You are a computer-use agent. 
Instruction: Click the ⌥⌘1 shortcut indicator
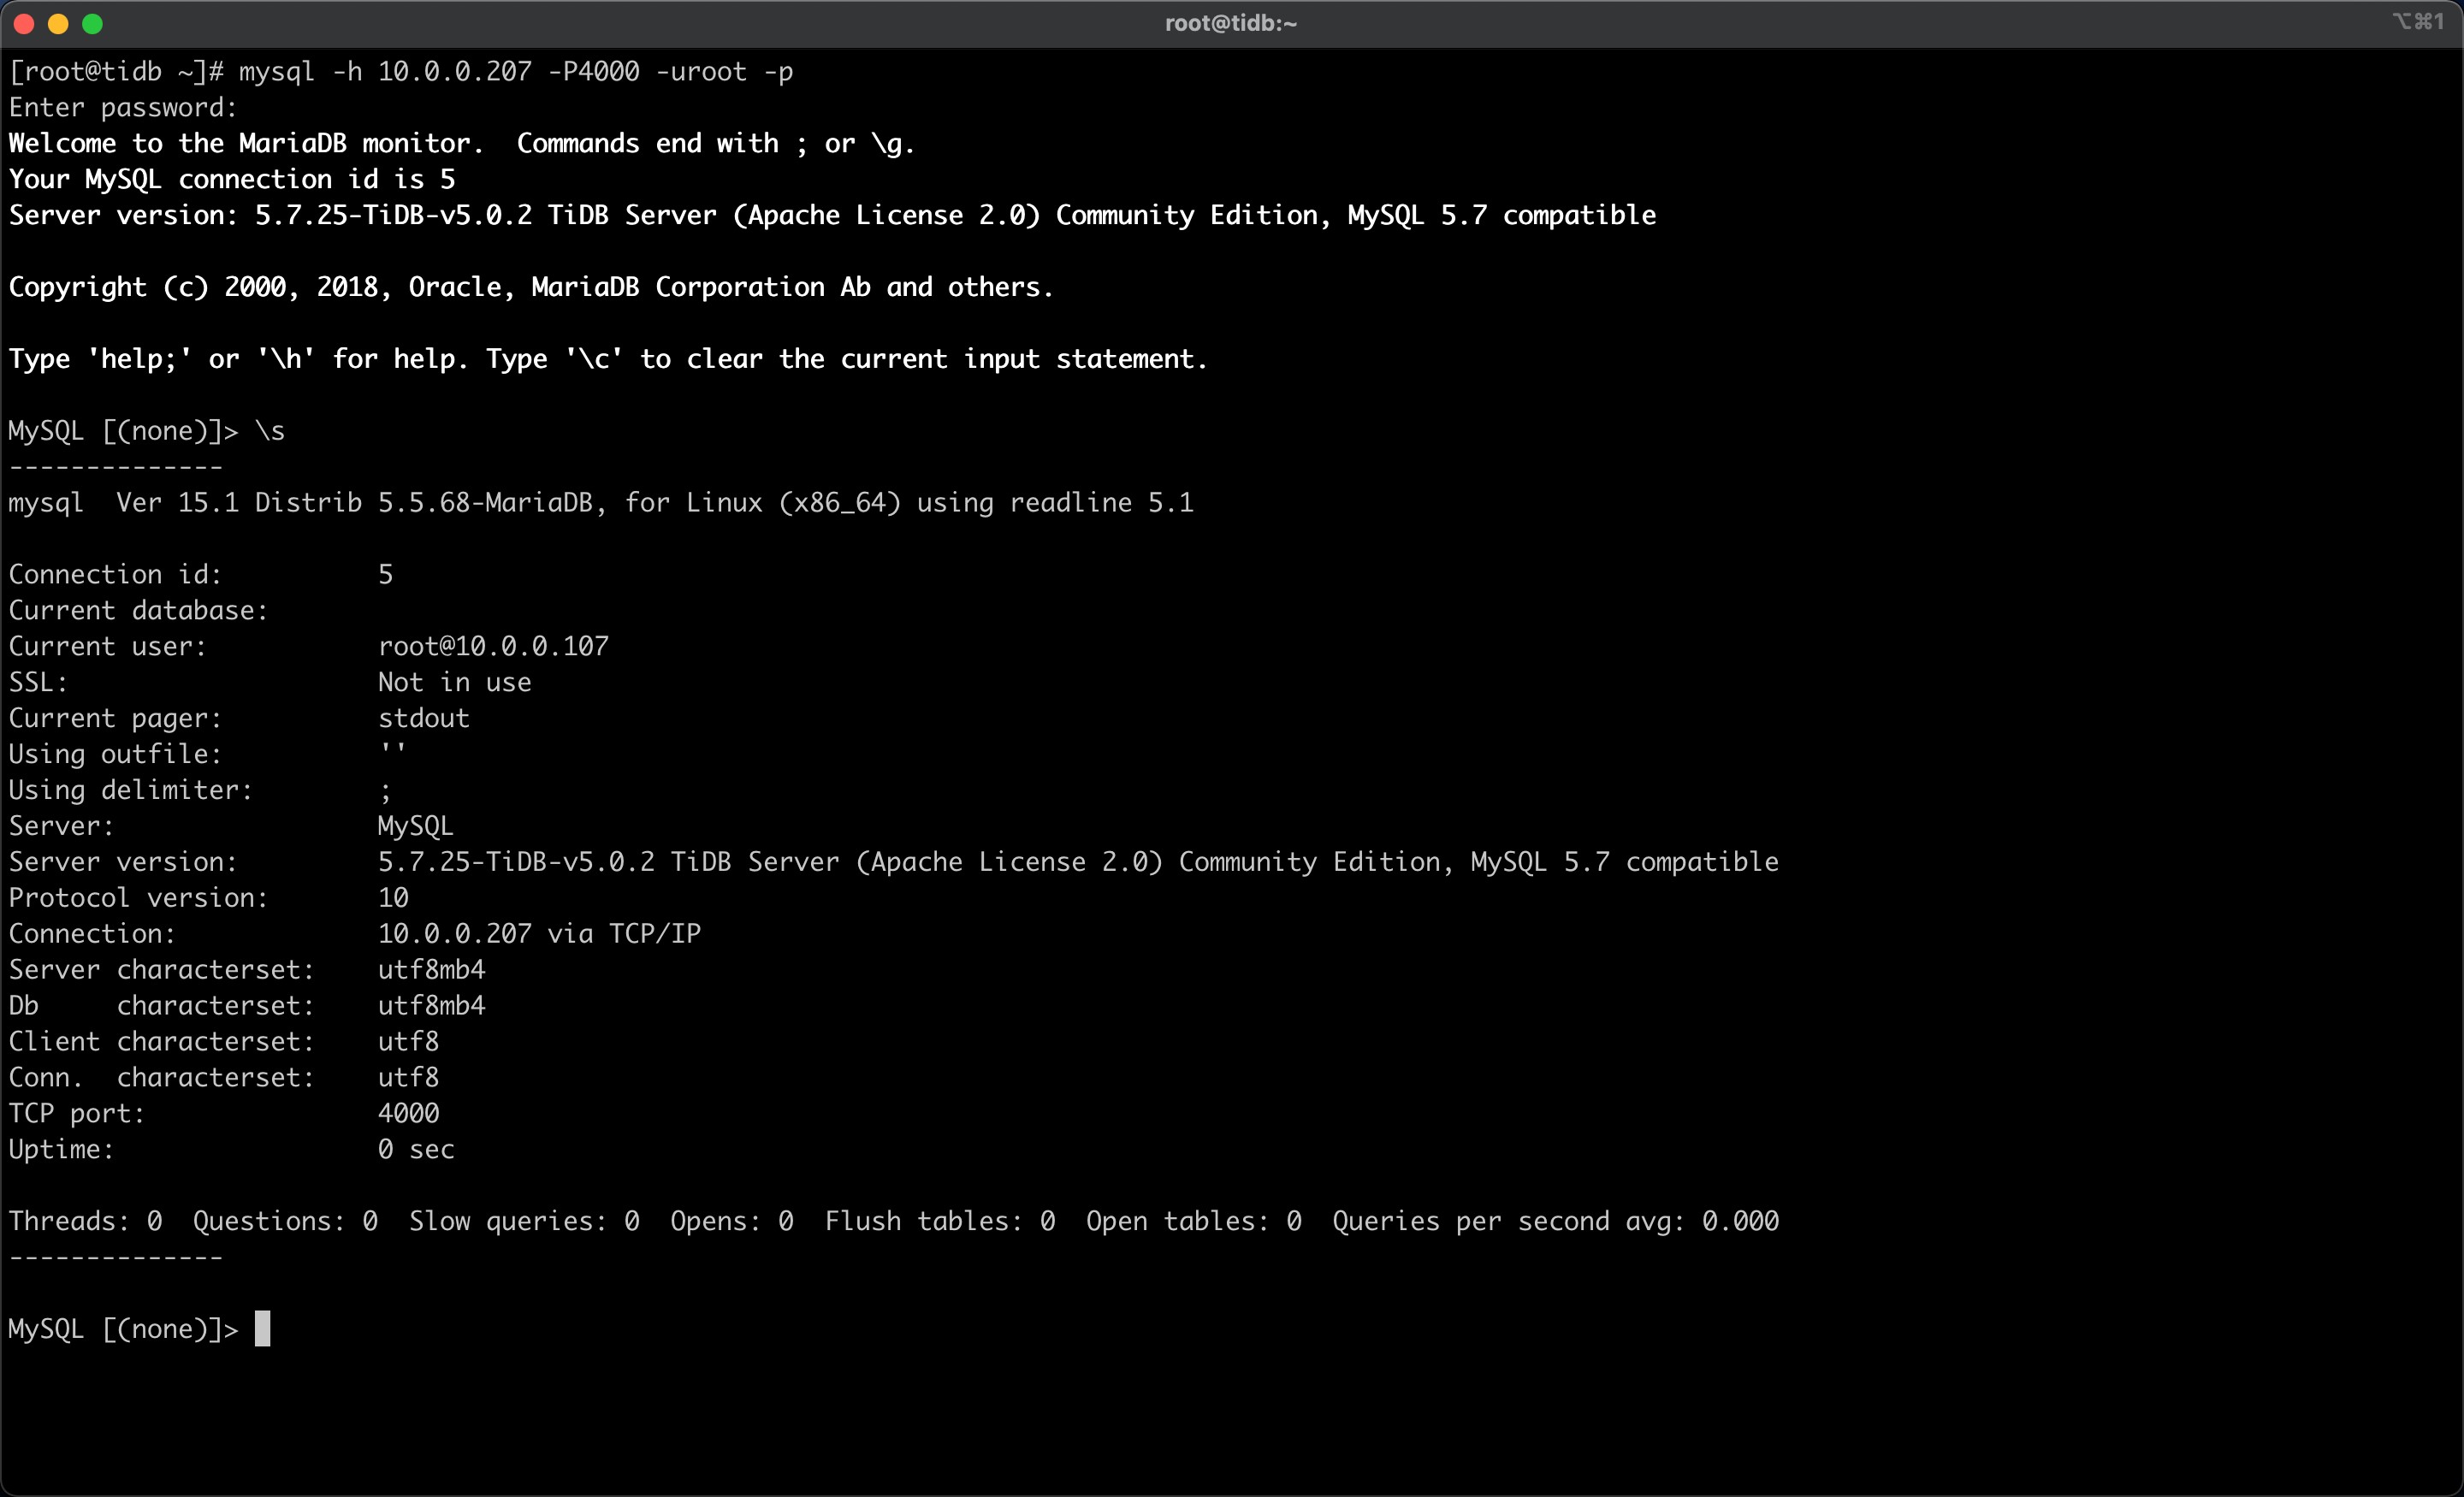[x=2418, y=21]
